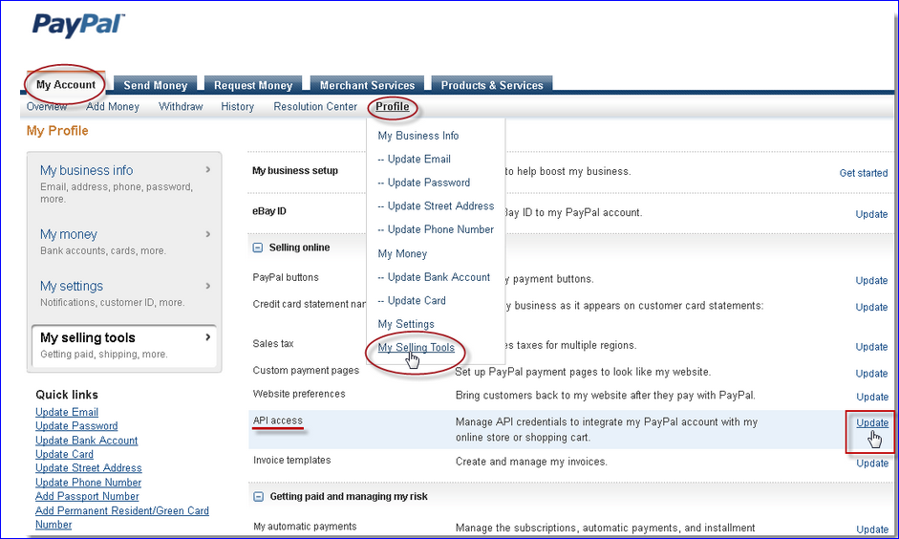
Task: Collapse the Selling online section
Action: (258, 248)
